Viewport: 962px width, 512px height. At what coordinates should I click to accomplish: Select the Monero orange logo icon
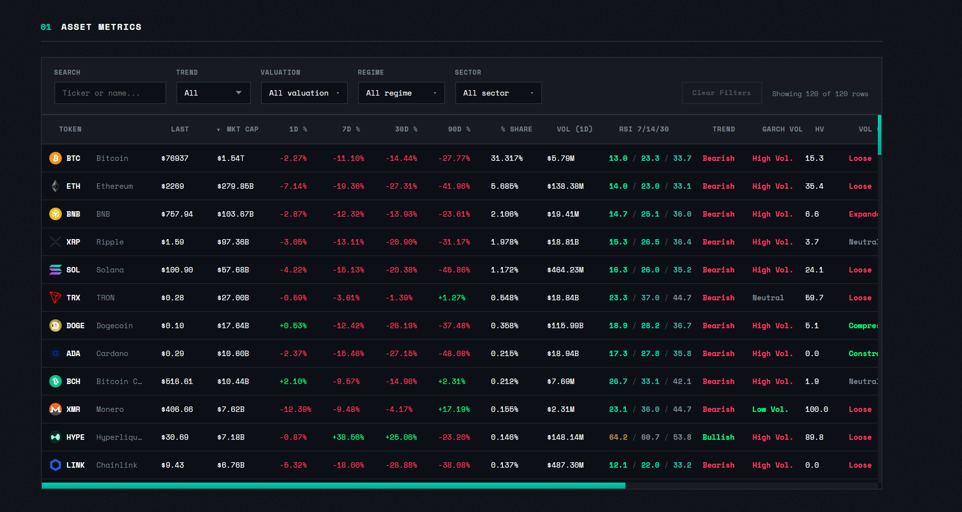tap(55, 409)
